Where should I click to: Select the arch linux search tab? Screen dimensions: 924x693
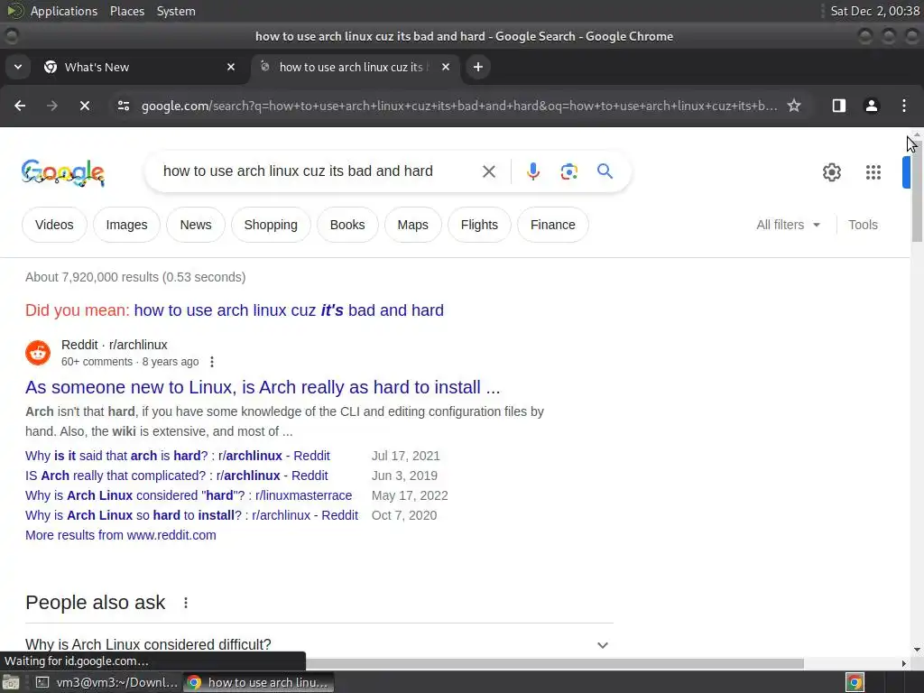356,67
